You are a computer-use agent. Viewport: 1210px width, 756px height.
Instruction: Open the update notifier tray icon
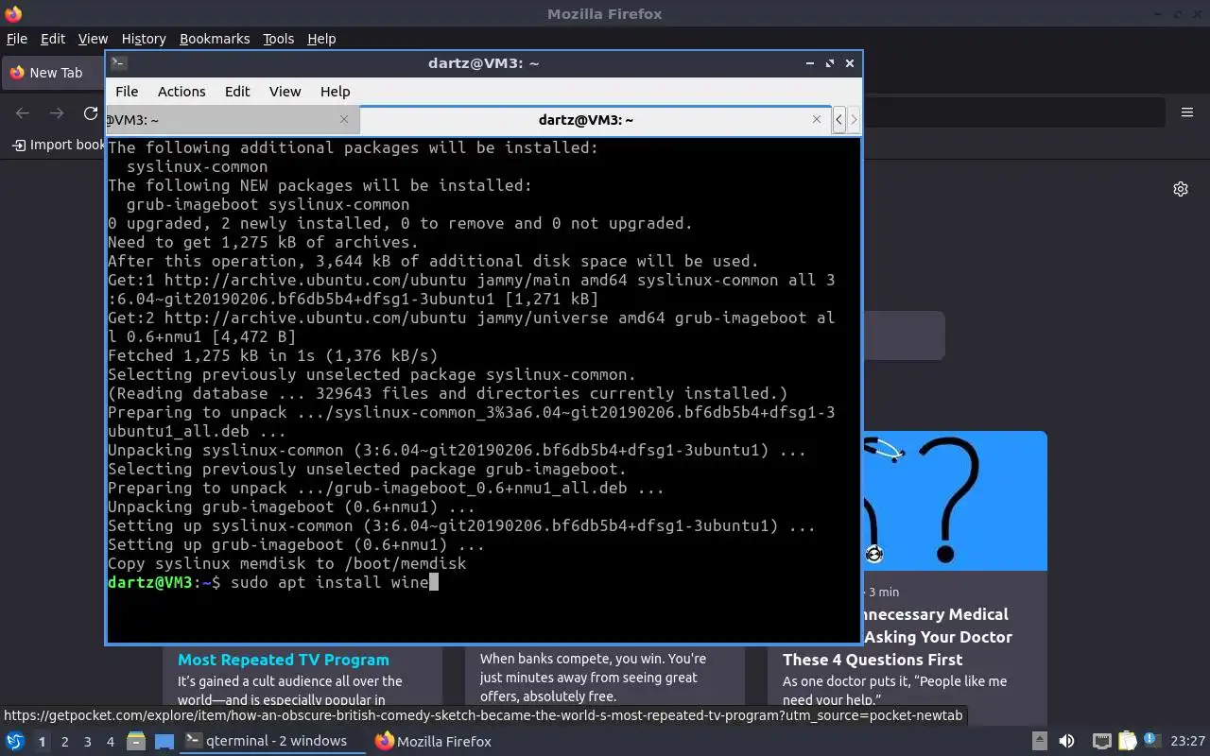(1151, 740)
